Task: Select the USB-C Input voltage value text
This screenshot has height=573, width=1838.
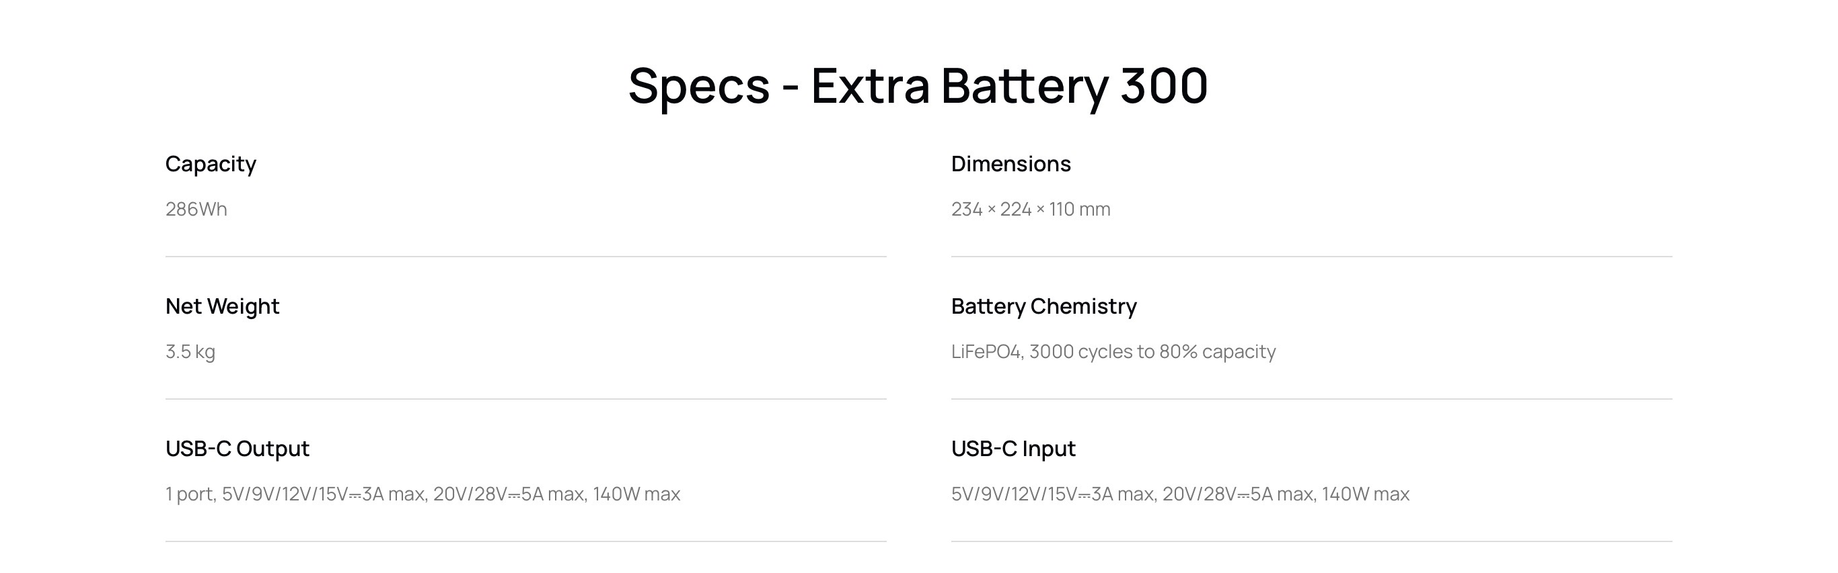Action: coord(1179,494)
